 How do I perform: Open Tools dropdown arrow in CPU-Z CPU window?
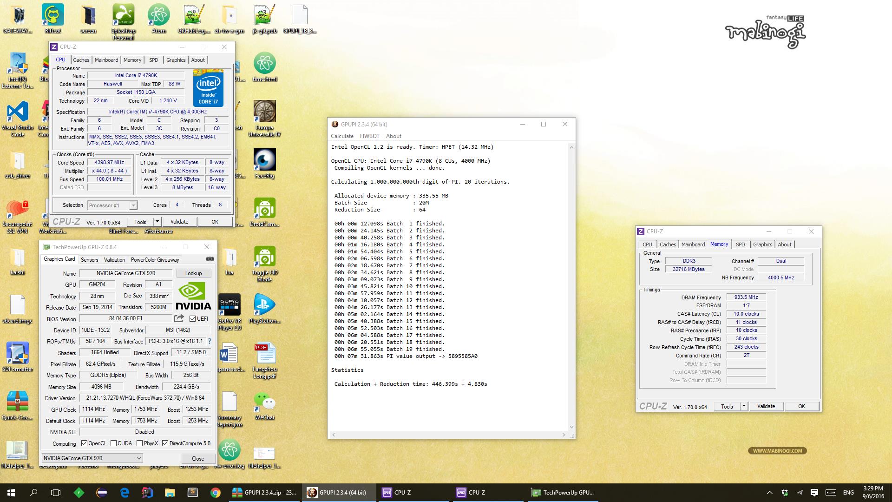point(157,222)
